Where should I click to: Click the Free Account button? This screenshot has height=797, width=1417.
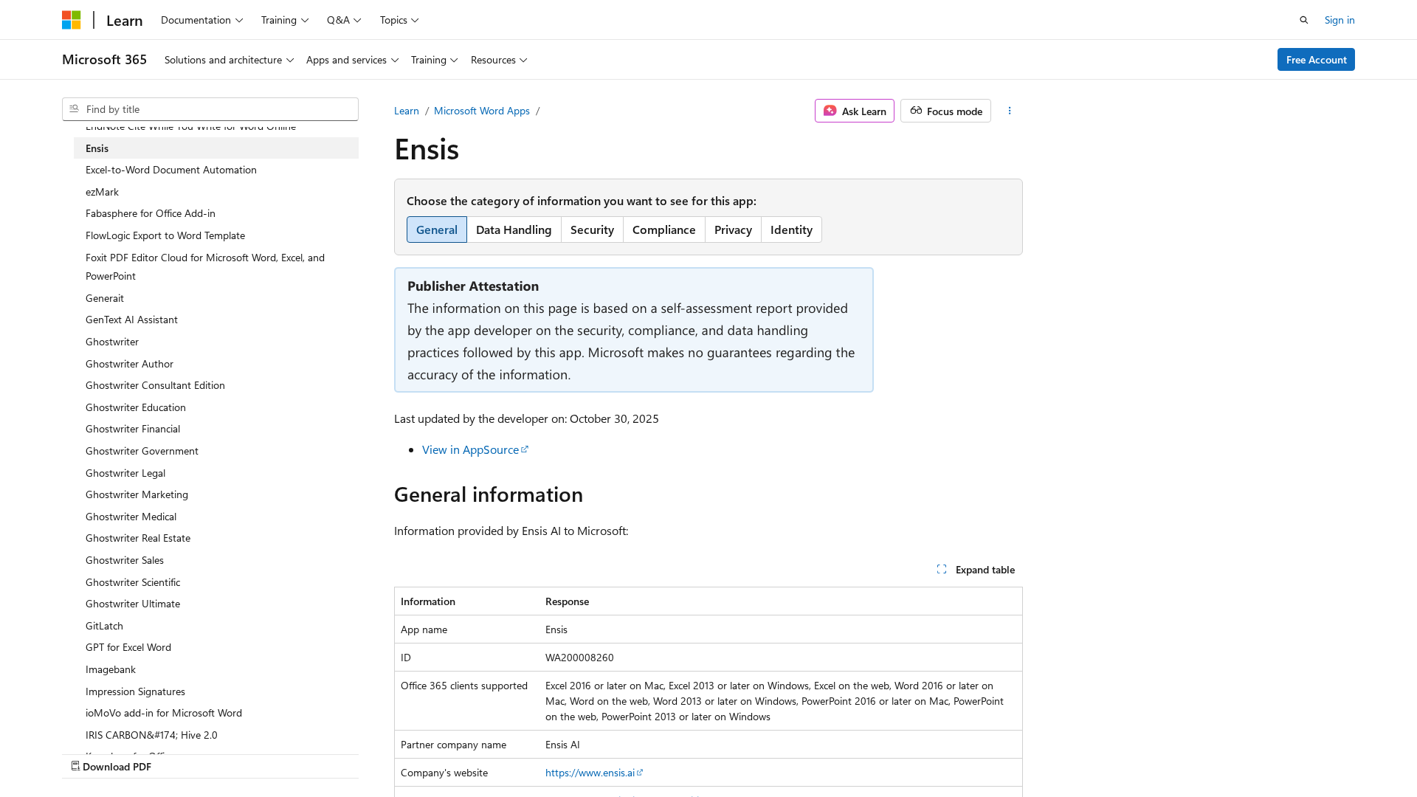(1315, 60)
